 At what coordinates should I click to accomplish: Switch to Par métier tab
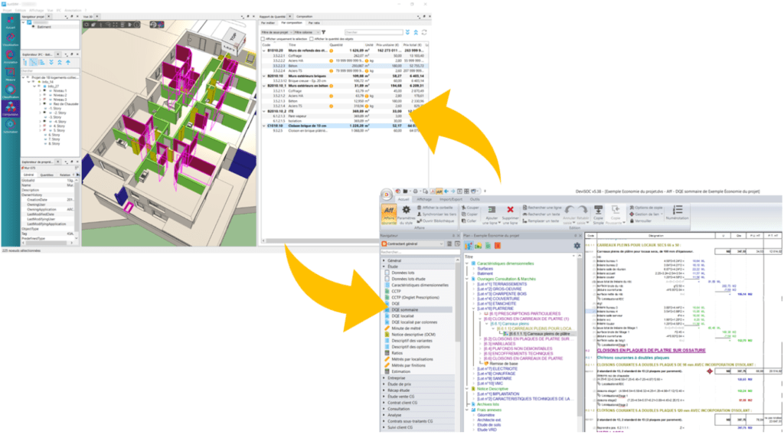268,23
